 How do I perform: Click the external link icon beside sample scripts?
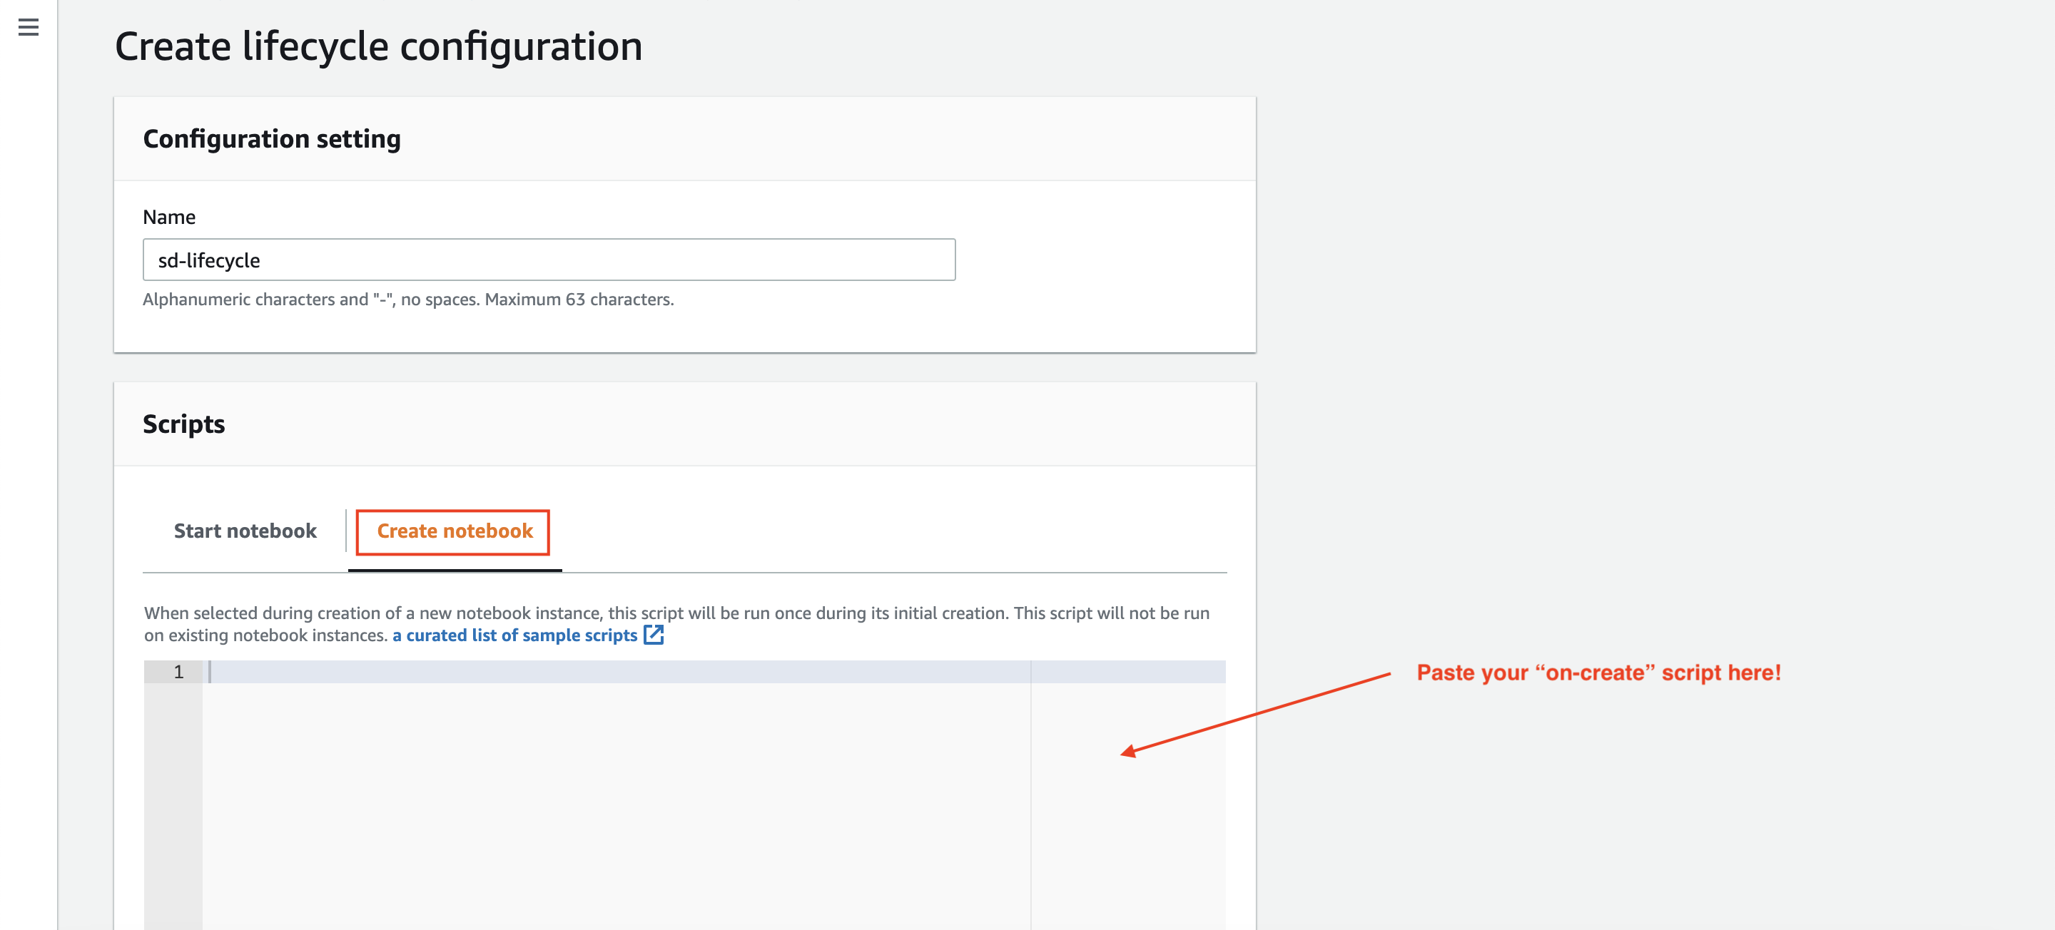click(x=654, y=635)
